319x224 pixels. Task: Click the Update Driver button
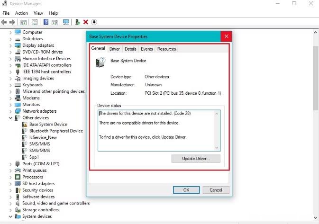pos(196,159)
